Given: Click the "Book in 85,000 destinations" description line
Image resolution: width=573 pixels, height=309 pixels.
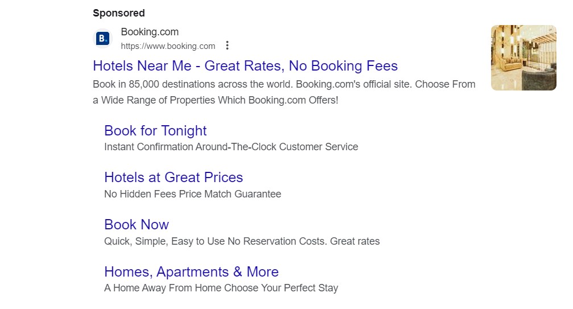Looking at the screenshot, I should pyautogui.click(x=171, y=84).
